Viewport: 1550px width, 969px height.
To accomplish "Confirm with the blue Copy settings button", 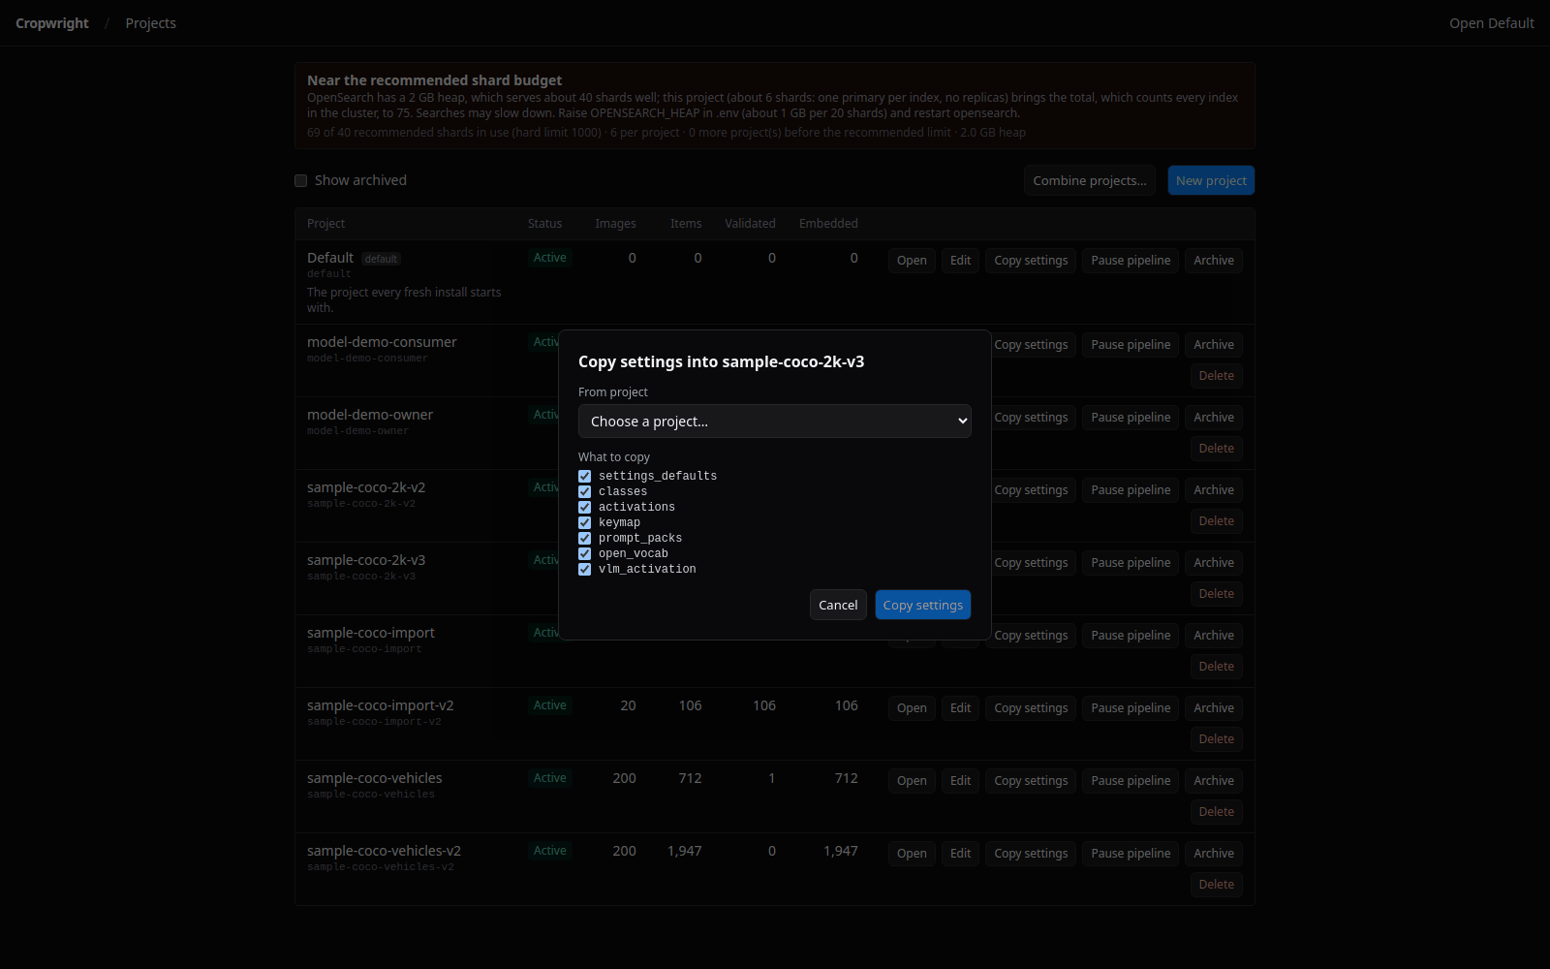I will coord(923,605).
